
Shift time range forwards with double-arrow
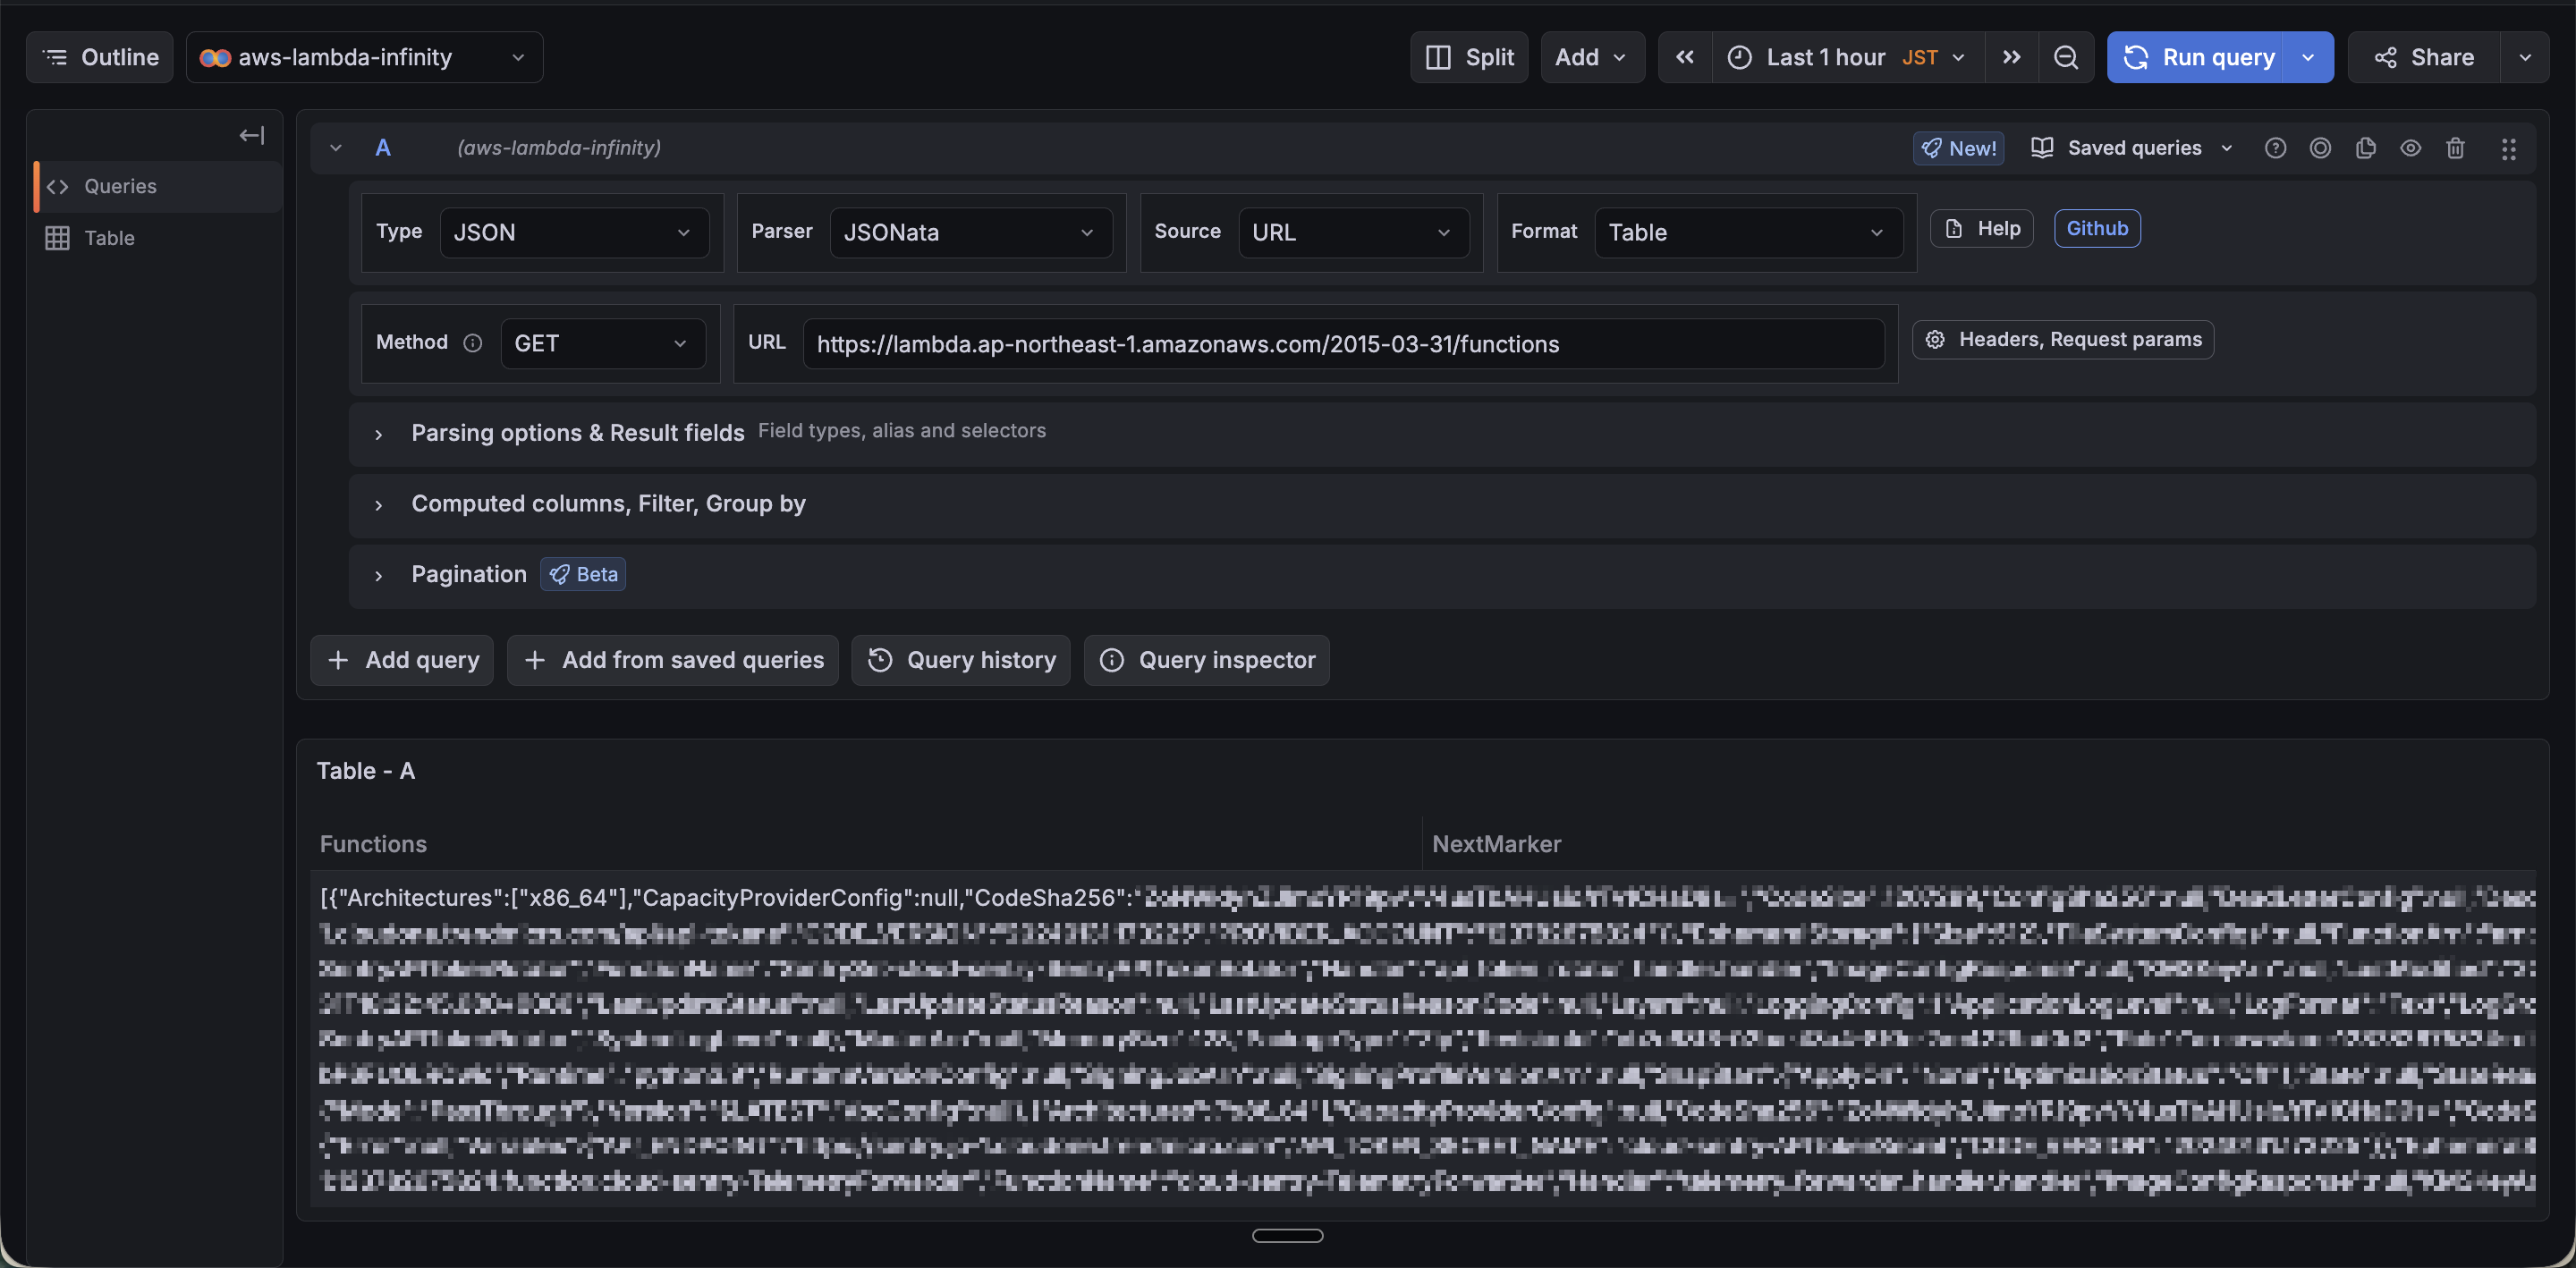pyautogui.click(x=2011, y=57)
